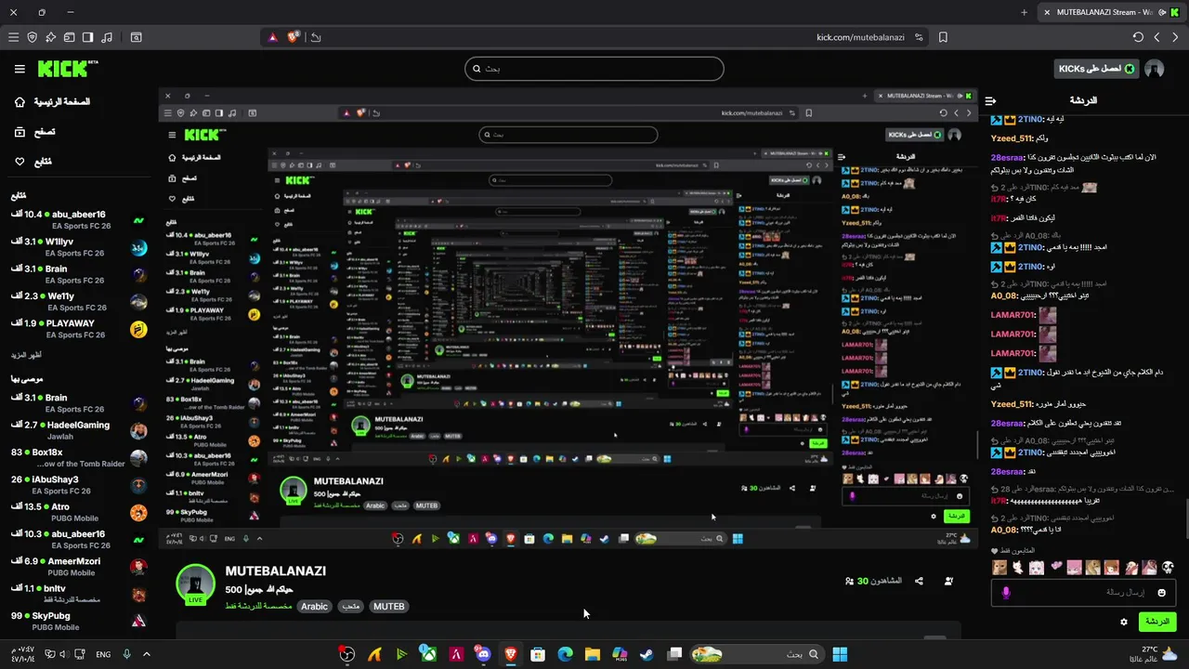Viewport: 1189px width, 669px height.
Task: Toggle taskbar microphone tray icon
Action: coord(126,654)
